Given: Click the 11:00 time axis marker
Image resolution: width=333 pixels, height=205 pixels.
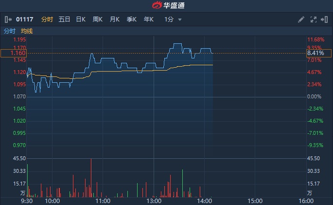Looking at the screenshot, I should [x=103, y=200].
